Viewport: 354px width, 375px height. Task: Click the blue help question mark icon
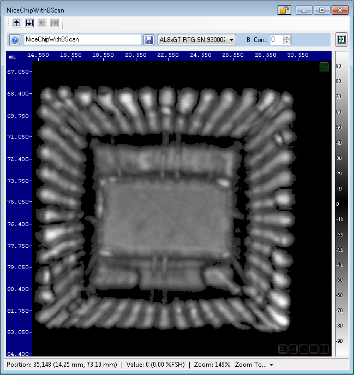click(x=15, y=40)
